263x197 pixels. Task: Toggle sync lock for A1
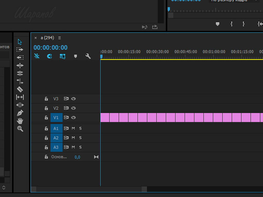pos(66,128)
